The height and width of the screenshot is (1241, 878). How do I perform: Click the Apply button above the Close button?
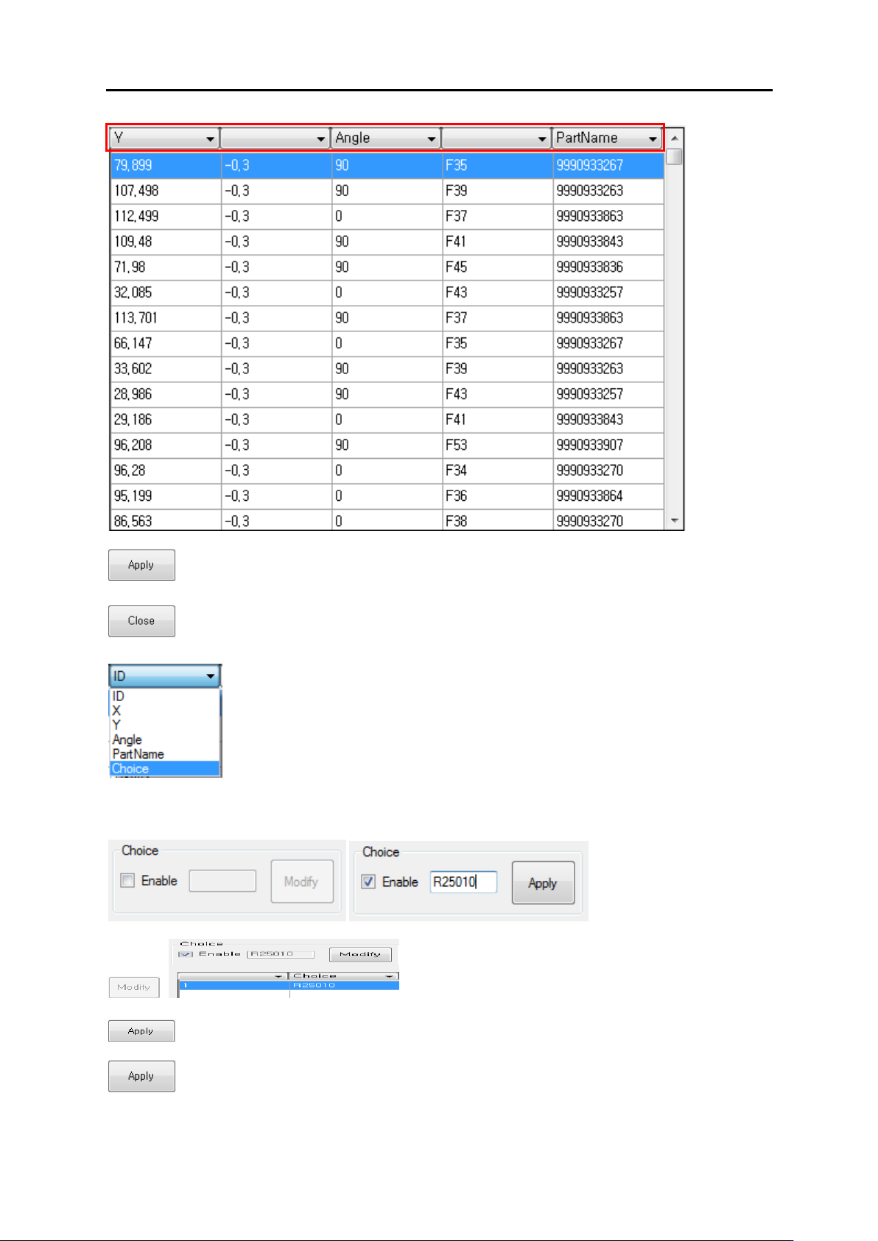pyautogui.click(x=141, y=565)
